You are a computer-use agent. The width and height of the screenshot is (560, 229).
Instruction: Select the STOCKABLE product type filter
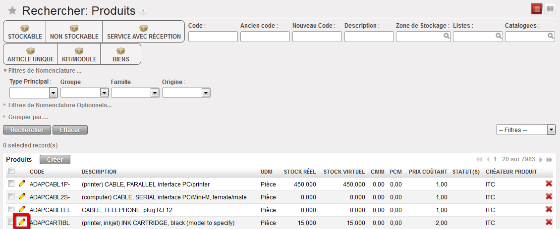[25, 32]
